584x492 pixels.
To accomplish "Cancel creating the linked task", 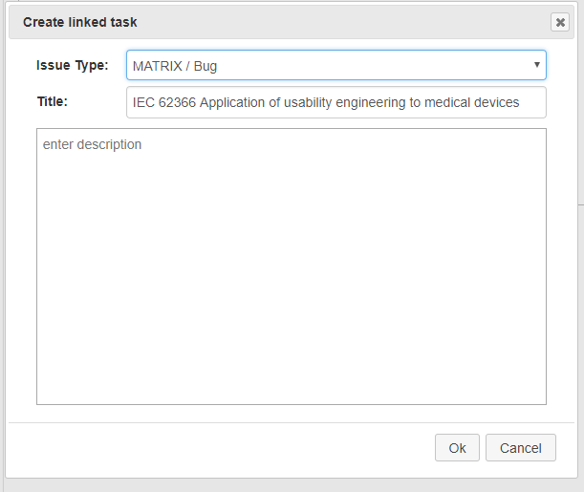I will (520, 448).
